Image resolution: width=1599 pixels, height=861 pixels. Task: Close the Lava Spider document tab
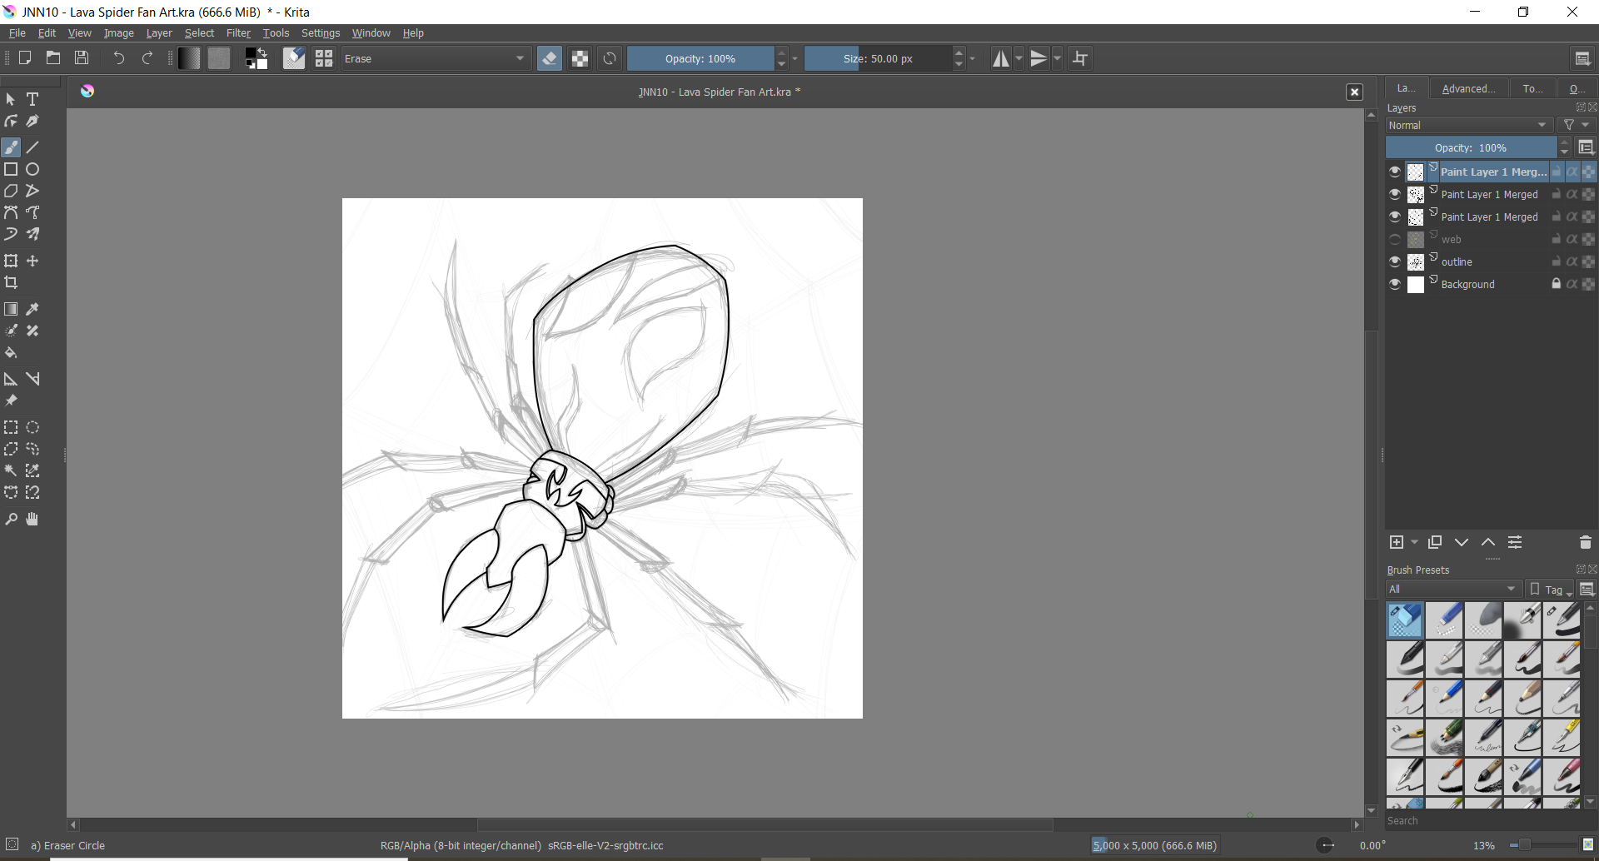1355,92
